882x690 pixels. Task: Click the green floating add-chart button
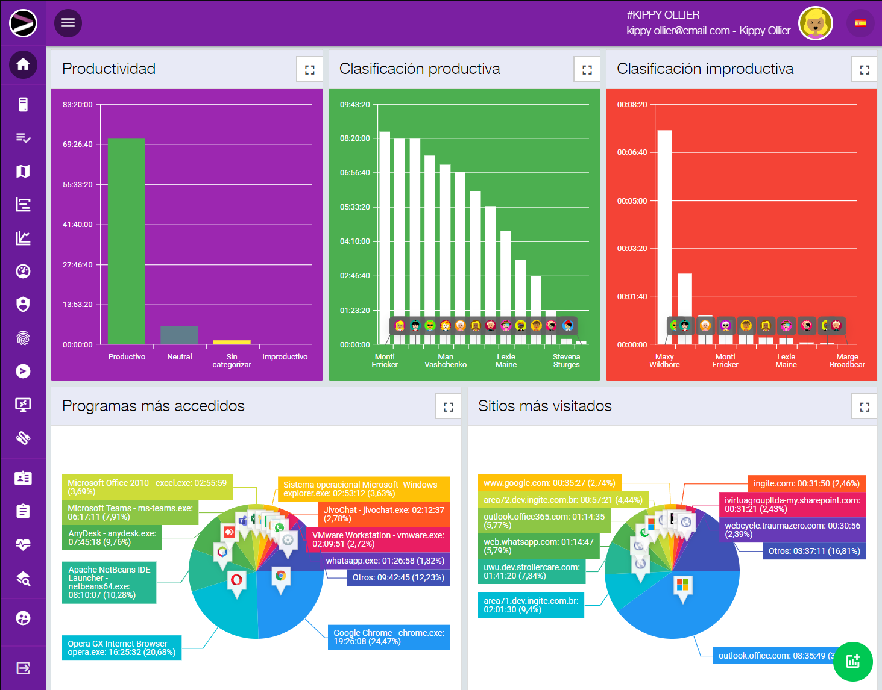pos(852,661)
